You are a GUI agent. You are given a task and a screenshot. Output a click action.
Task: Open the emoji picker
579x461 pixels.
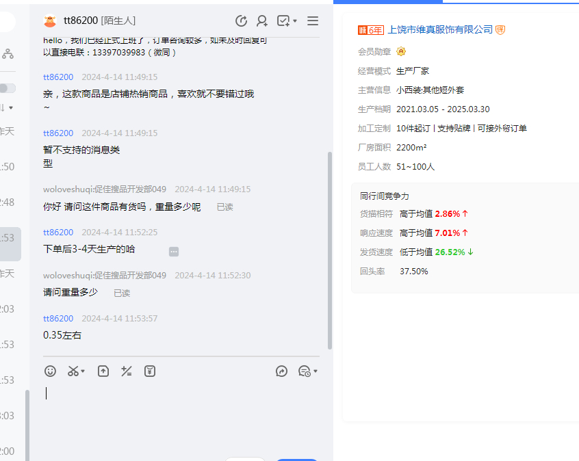pos(50,371)
